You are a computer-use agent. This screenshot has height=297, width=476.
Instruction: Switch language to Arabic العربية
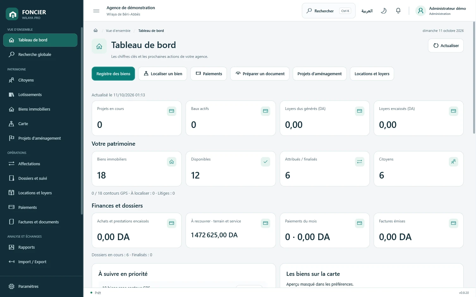pos(367,11)
